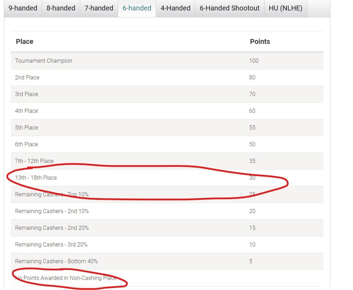The width and height of the screenshot is (353, 290).
Task: Select the Tournament Champion row
Action: (x=44, y=61)
